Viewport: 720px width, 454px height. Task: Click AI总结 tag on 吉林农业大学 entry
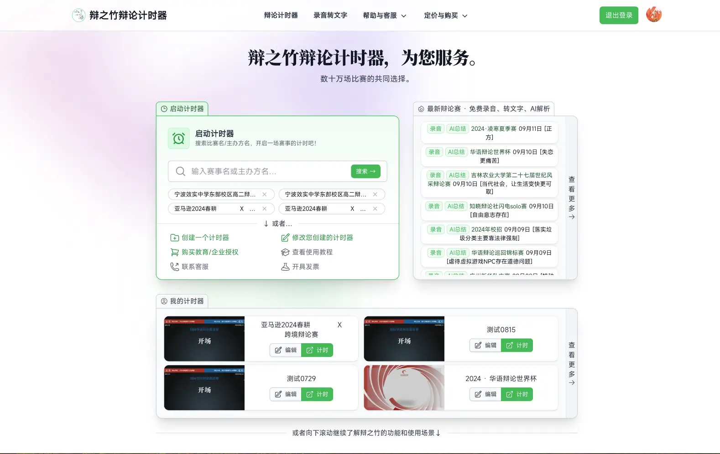click(x=457, y=175)
